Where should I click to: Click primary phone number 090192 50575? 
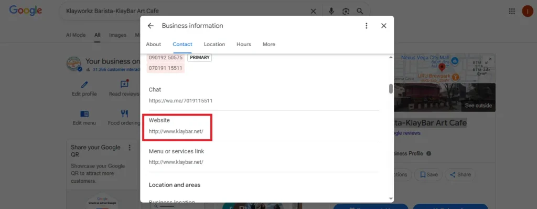tap(166, 58)
